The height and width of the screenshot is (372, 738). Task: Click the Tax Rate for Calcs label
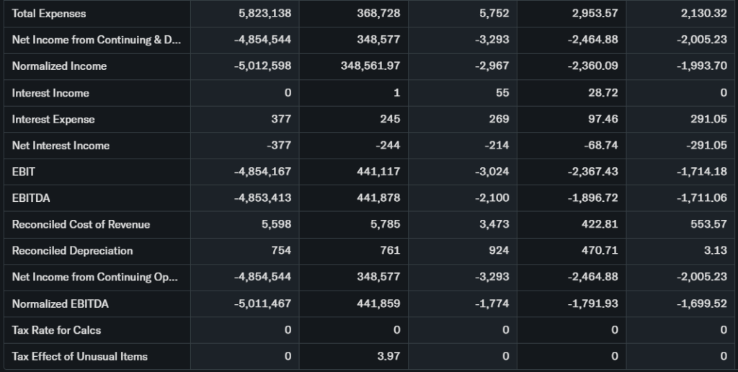pyautogui.click(x=56, y=330)
